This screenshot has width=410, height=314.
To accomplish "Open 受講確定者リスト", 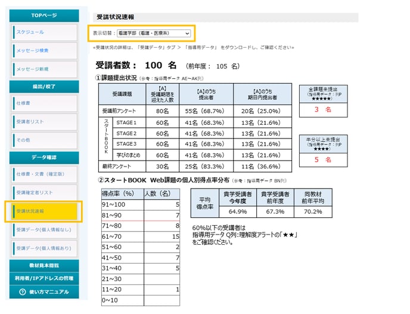I will pos(44,192).
